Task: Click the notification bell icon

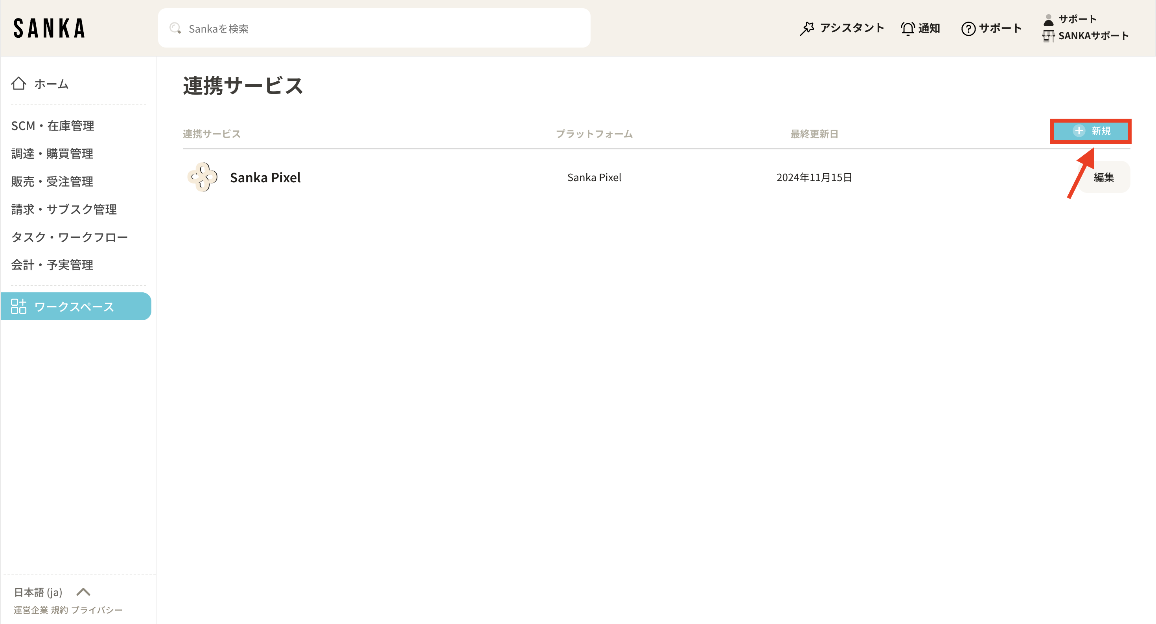Action: 907,28
